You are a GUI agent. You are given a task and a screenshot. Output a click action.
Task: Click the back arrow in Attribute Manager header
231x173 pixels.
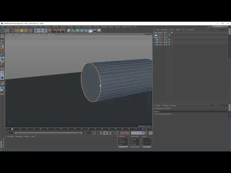coord(212,105)
